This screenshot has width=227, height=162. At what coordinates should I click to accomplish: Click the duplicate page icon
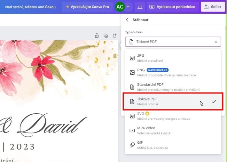click(106, 36)
